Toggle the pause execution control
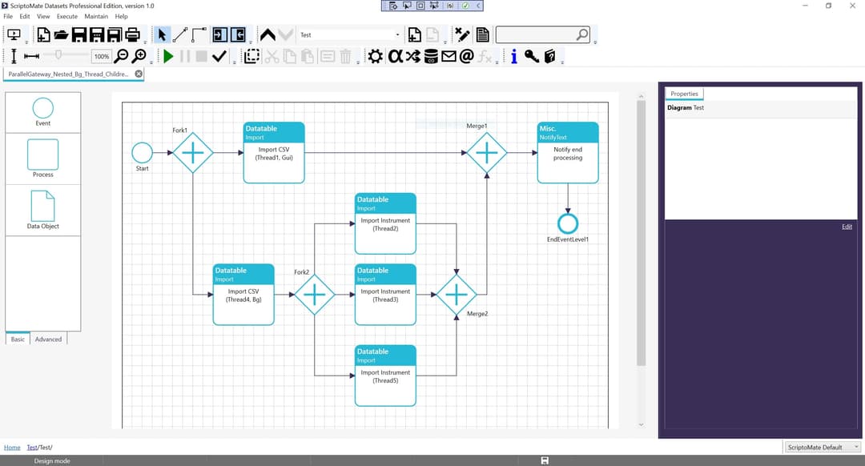This screenshot has height=466, width=865. tap(185, 56)
